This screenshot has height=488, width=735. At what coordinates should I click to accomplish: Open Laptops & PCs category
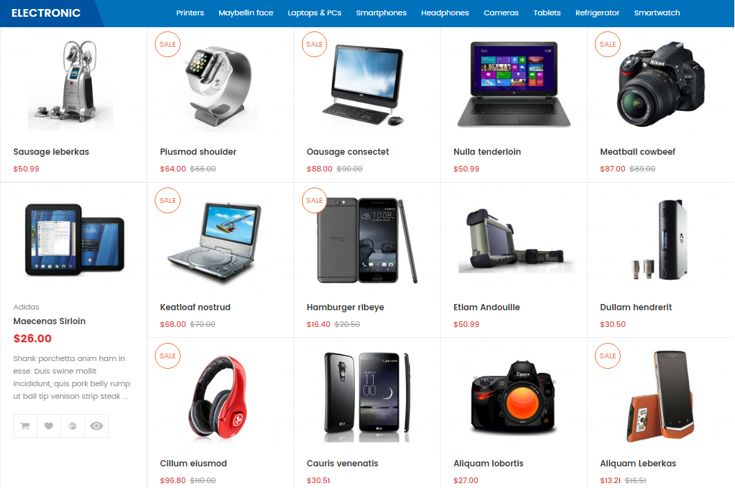coord(315,13)
